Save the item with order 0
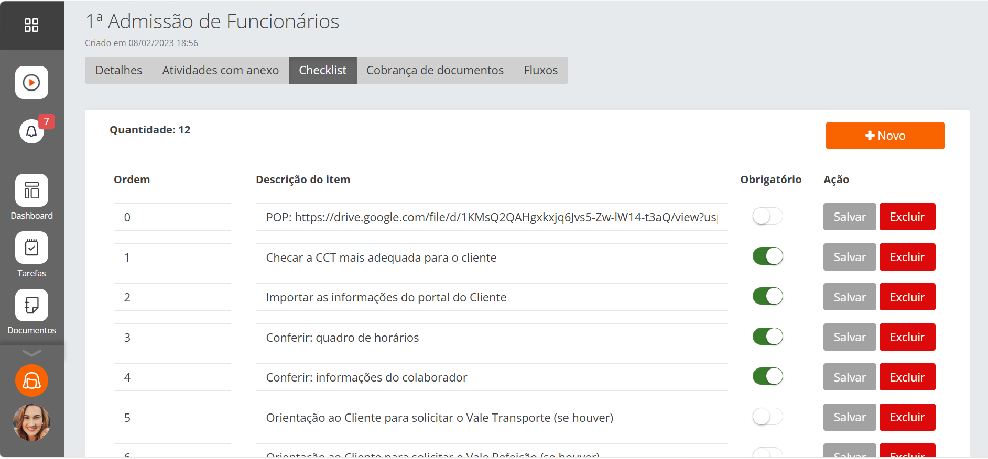The image size is (988, 459). (x=850, y=217)
